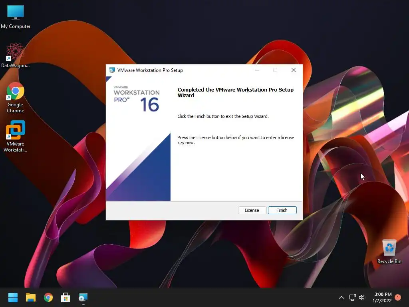This screenshot has width=409, height=307.
Task: Open File Explorer from the taskbar
Action: 30,297
